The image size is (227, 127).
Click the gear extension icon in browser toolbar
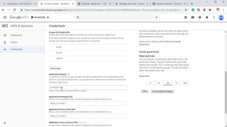tap(210, 10)
